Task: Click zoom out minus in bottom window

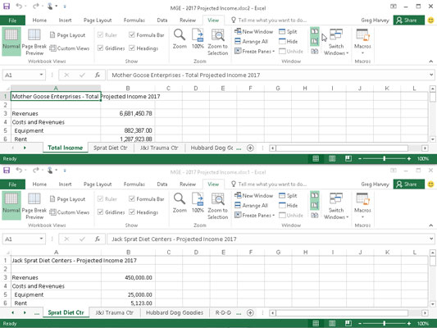Action: coord(360,324)
